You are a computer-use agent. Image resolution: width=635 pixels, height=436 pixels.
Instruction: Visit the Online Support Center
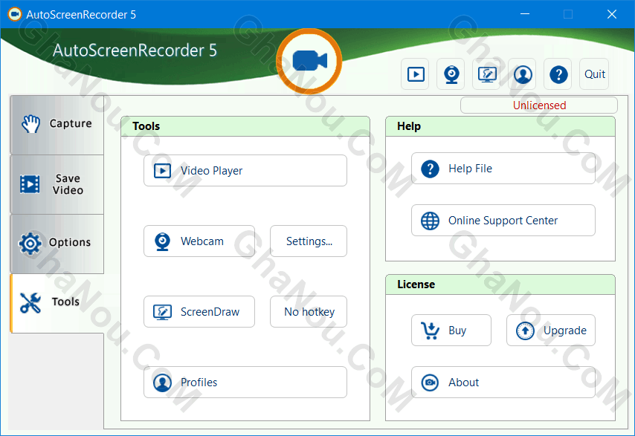pyautogui.click(x=503, y=221)
